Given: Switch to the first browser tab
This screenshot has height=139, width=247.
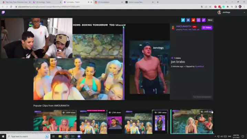Looking at the screenshot, I should (x=16, y=2).
